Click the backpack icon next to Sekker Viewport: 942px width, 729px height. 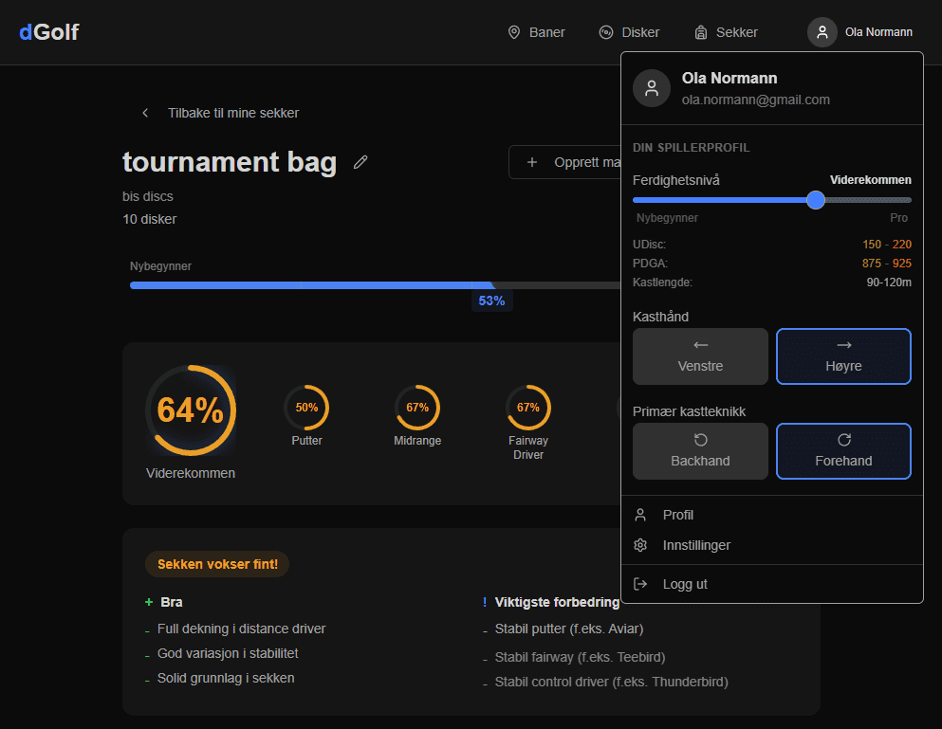(701, 32)
